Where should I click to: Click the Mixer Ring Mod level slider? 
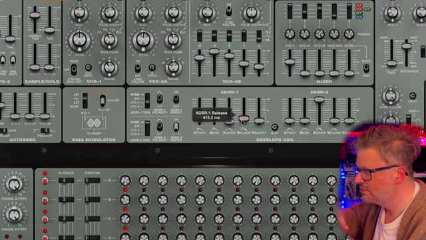(334, 73)
